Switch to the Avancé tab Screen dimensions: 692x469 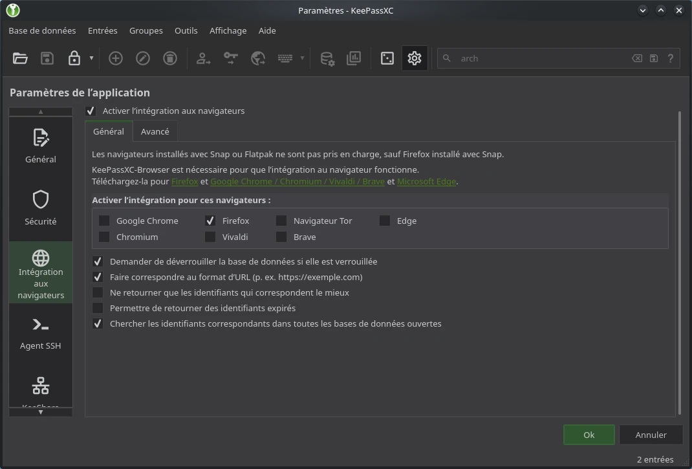tap(155, 131)
